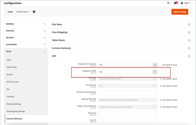Click the Gateway XML URL field

coord(128,100)
